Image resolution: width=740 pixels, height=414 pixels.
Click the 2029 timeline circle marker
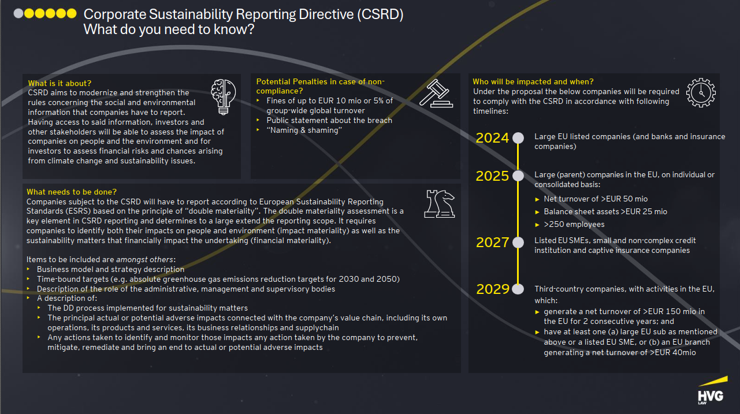[x=518, y=289]
